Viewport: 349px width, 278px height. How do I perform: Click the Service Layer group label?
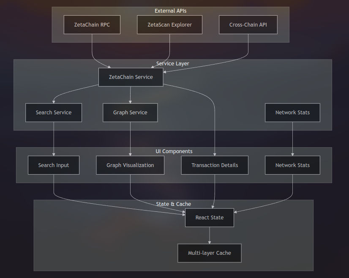(173, 64)
